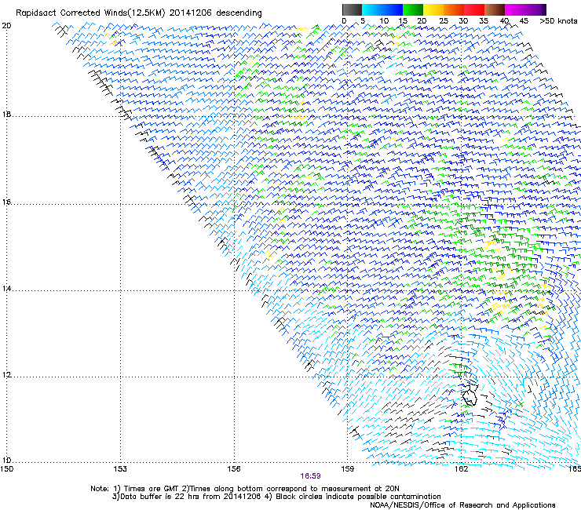The width and height of the screenshot is (581, 510).
Task: Click the blue 10-15 knots legend segment
Action: tap(393, 9)
